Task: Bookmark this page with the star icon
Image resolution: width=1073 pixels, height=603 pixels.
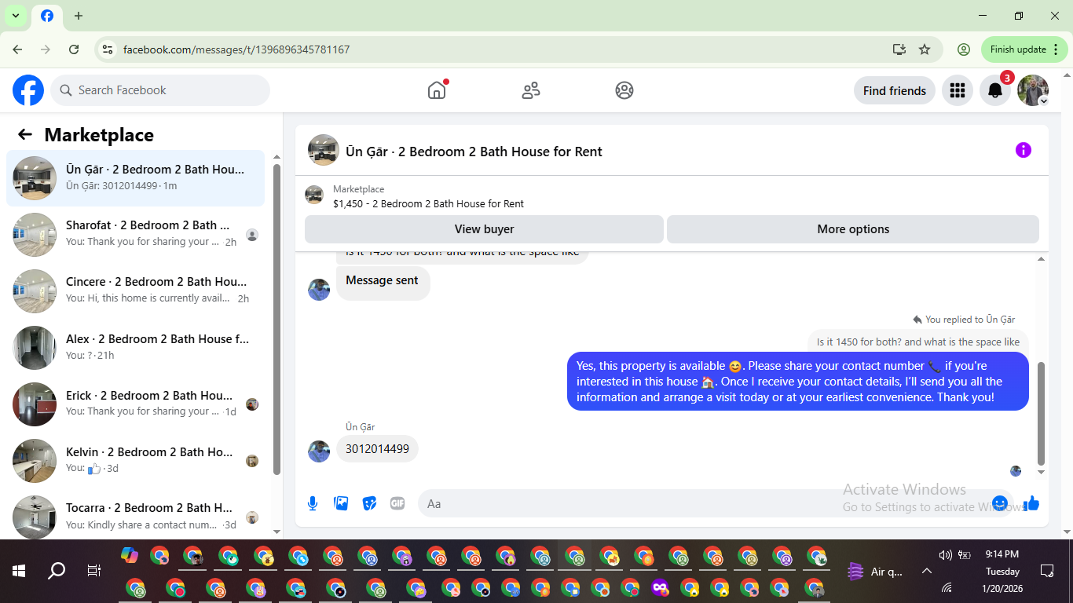Action: pos(925,49)
